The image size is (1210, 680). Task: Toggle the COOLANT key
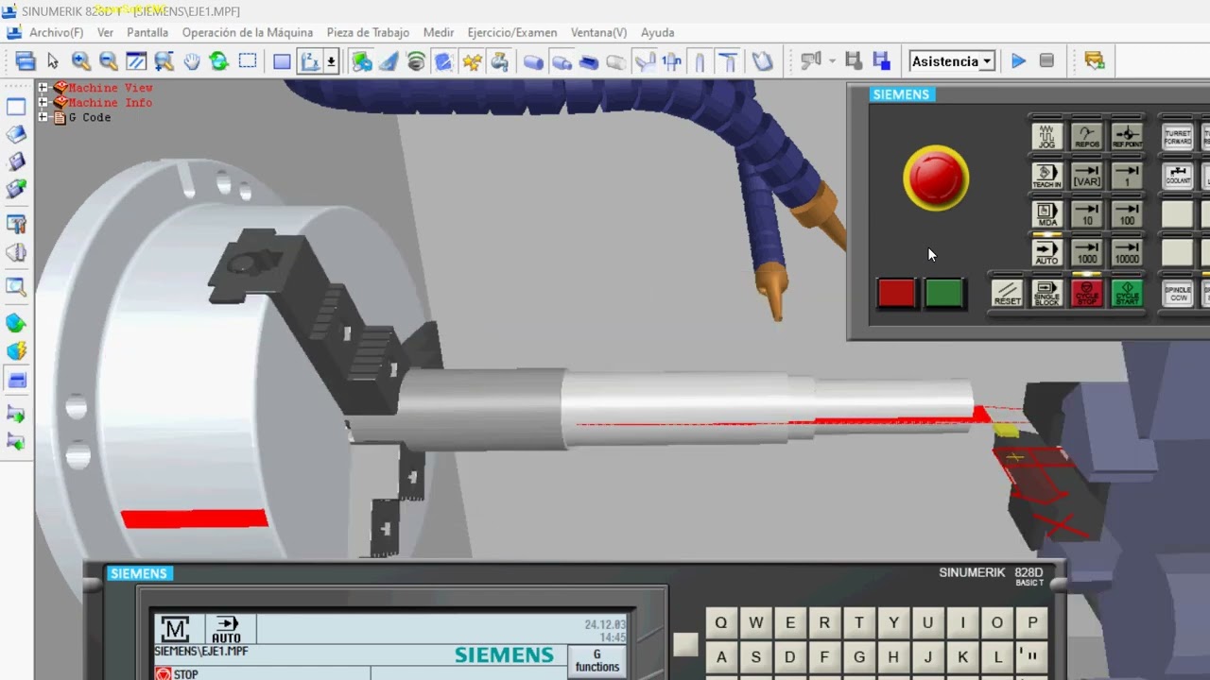[1178, 176]
